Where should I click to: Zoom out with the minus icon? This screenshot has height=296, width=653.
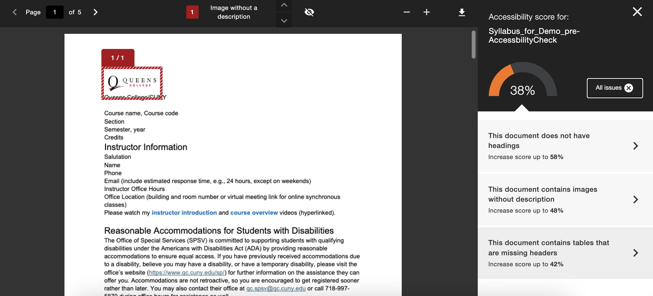click(x=407, y=12)
